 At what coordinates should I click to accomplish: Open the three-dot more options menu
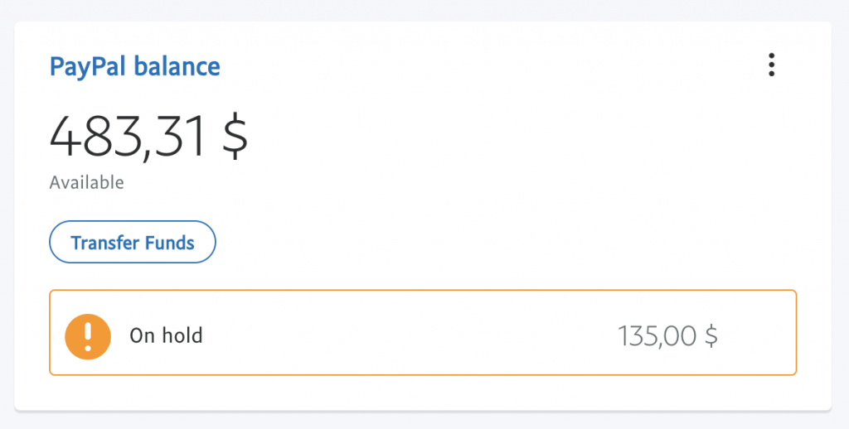[772, 65]
